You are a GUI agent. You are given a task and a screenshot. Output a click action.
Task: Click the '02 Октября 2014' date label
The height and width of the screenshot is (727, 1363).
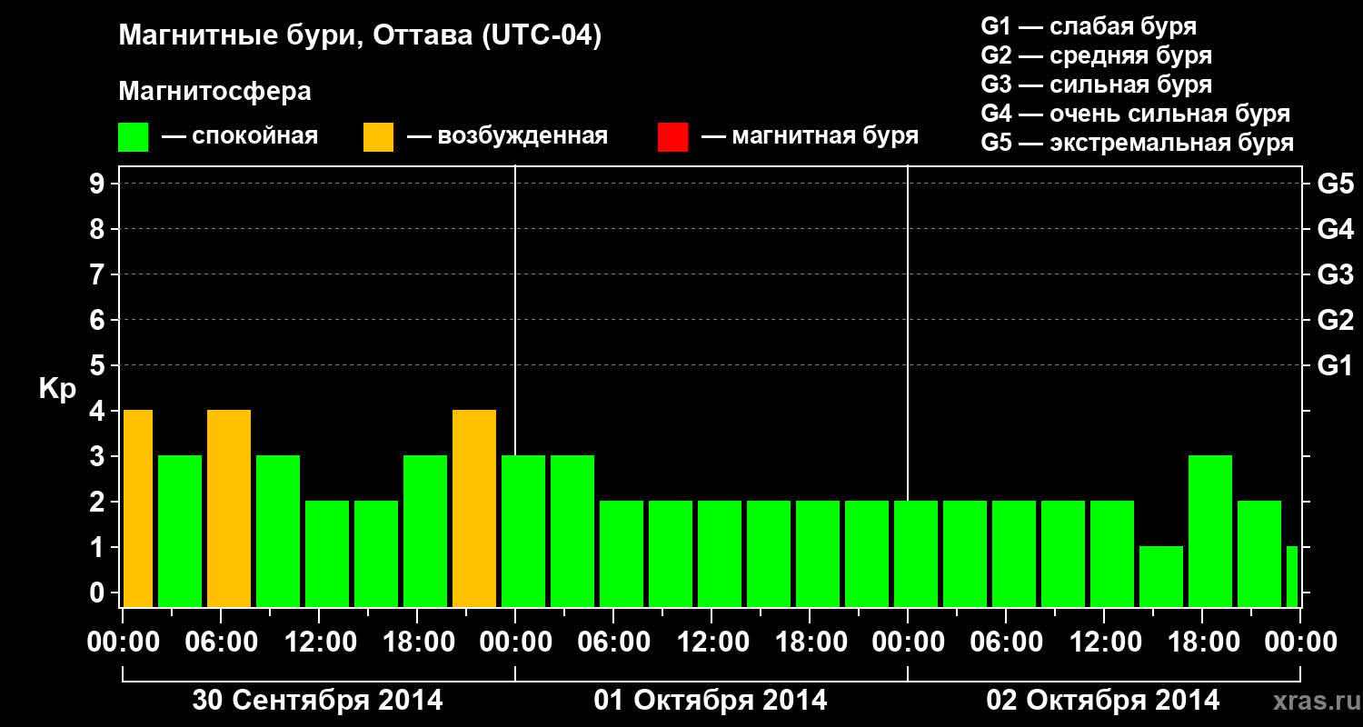click(1103, 700)
